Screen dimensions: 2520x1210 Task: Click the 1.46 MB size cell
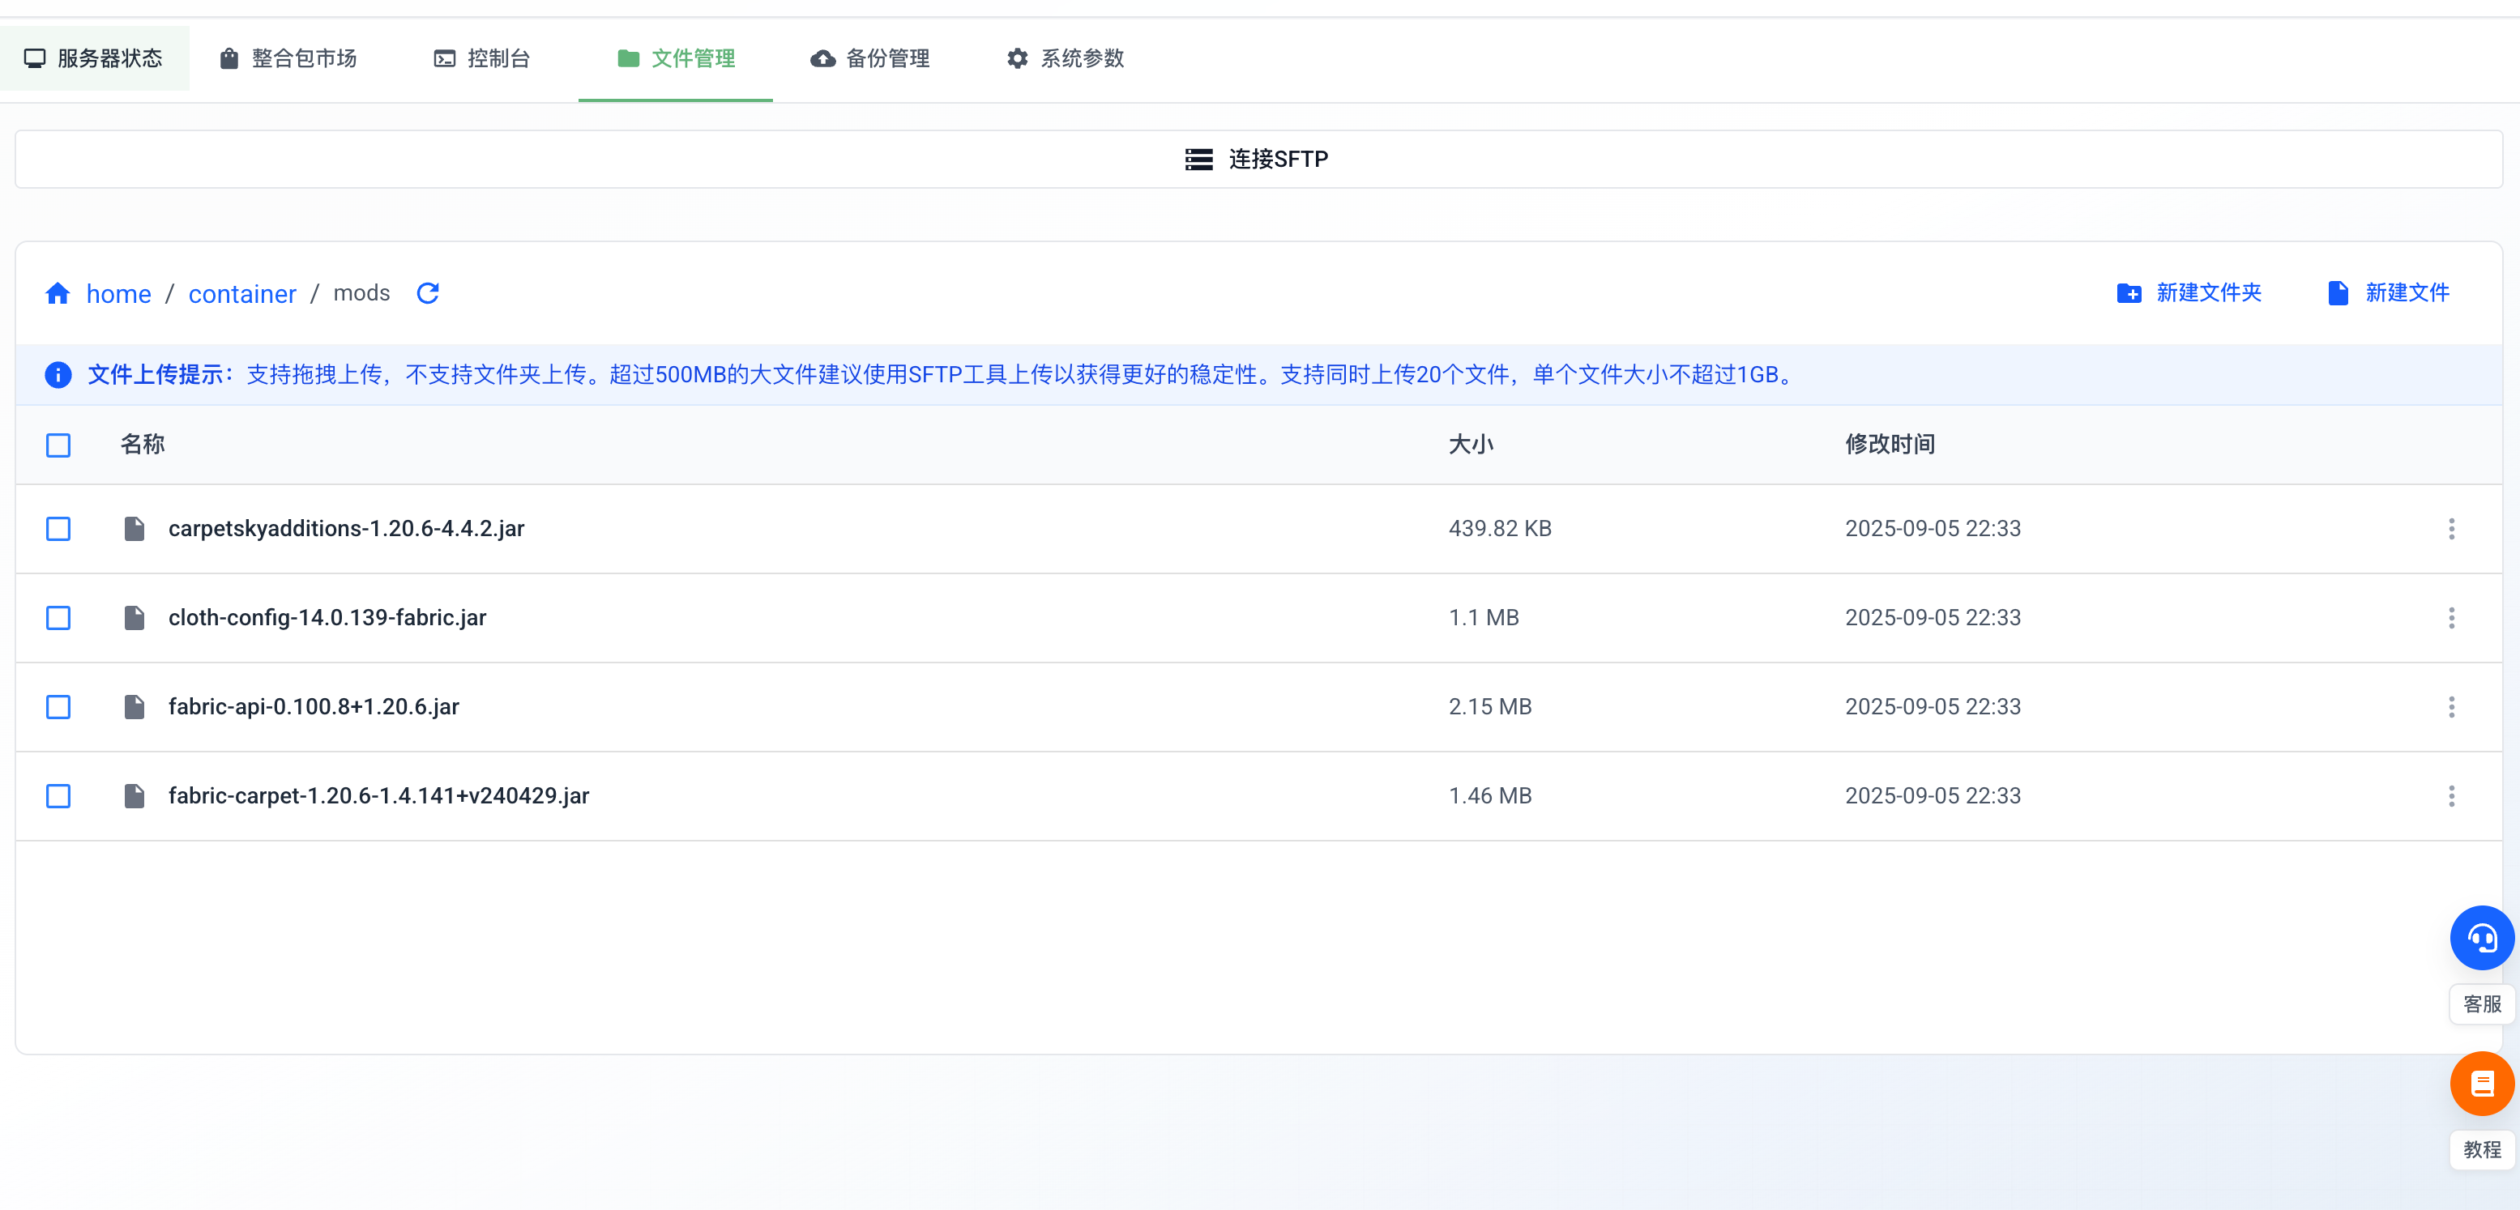point(1490,796)
